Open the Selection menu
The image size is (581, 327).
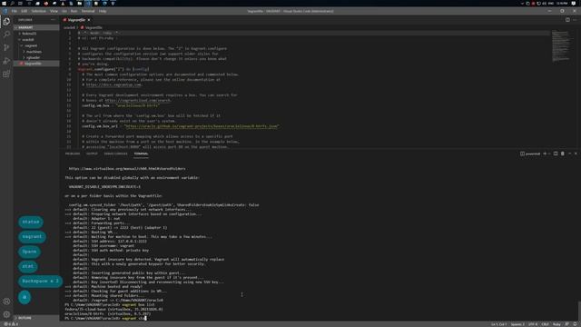point(38,11)
